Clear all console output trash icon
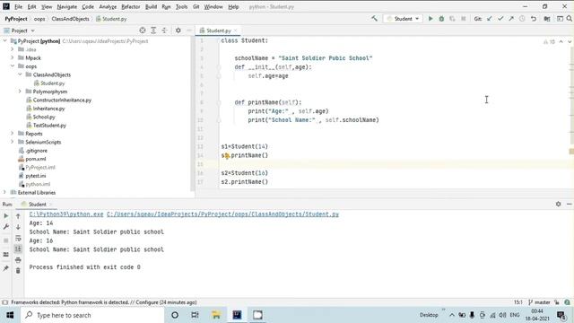 [x=18, y=271]
